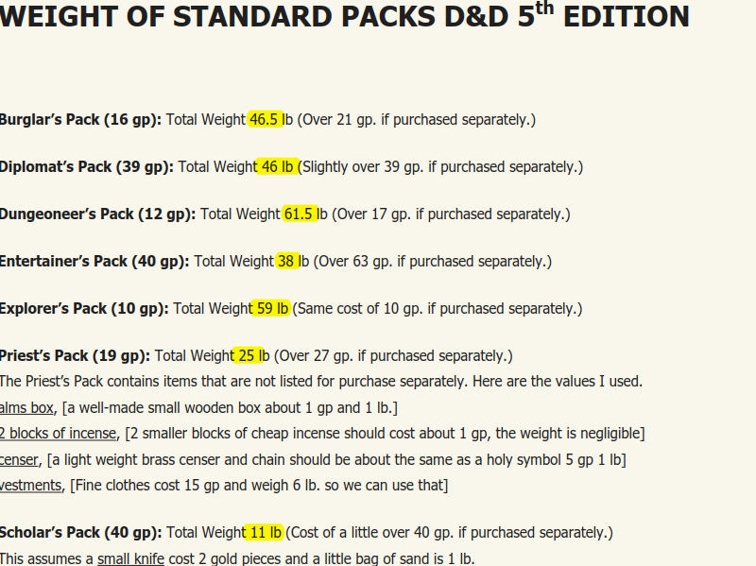The height and width of the screenshot is (566, 756).
Task: Select the Explorer's Pack (10 gp) heading
Action: click(84, 309)
